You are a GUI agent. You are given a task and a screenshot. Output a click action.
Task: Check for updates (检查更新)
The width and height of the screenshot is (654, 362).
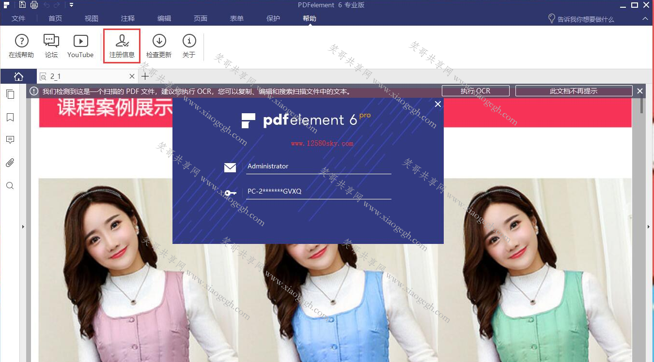159,46
